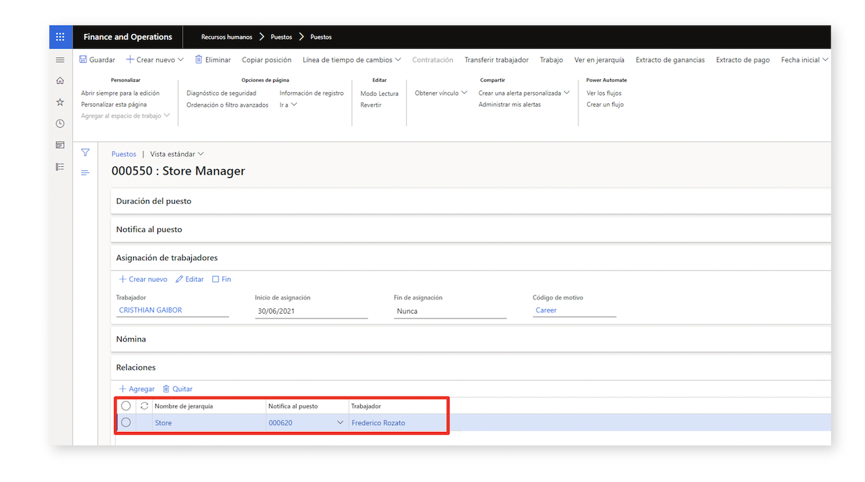Open Línea de tiempo de cambios dropdown
Screen dimensions: 865x482
[x=352, y=59]
